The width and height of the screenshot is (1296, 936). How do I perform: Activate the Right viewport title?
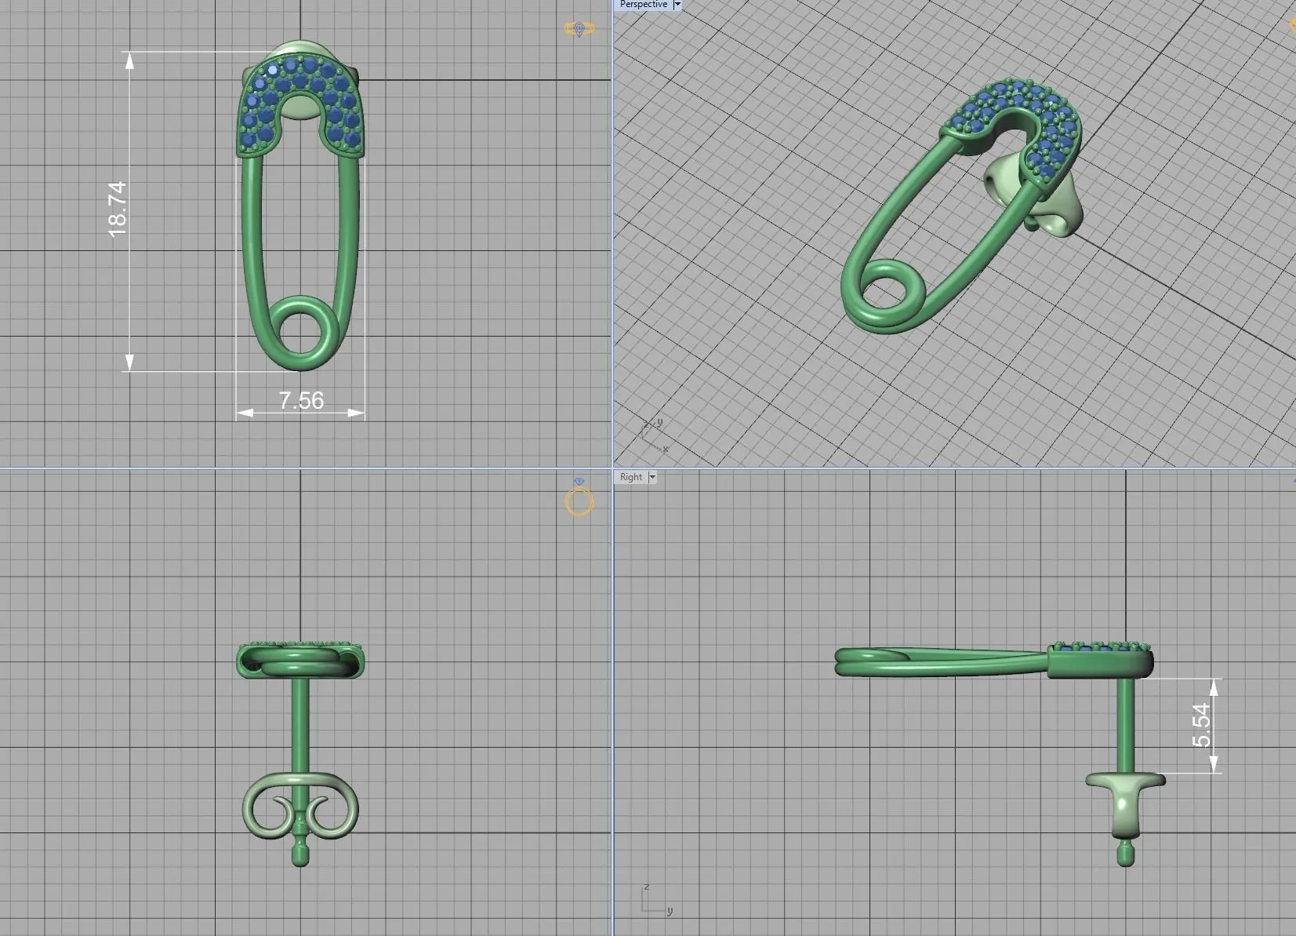631,477
